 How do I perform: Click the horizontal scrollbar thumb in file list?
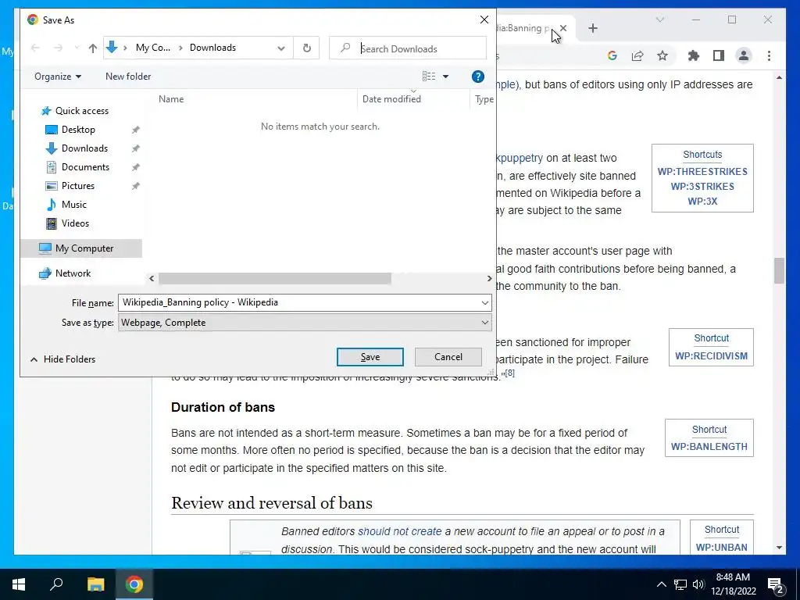[x=274, y=279]
